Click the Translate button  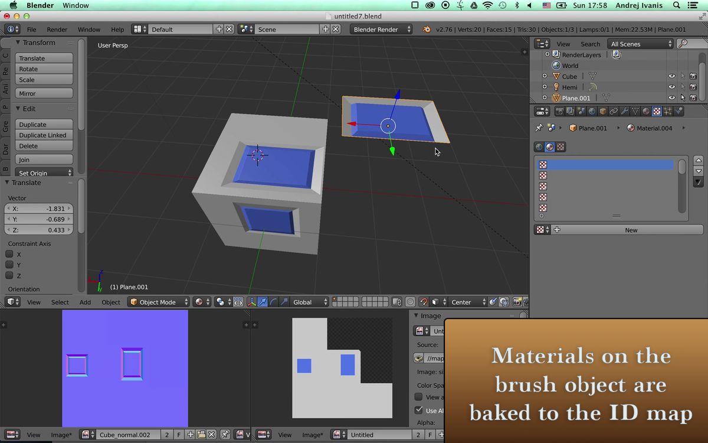point(44,58)
